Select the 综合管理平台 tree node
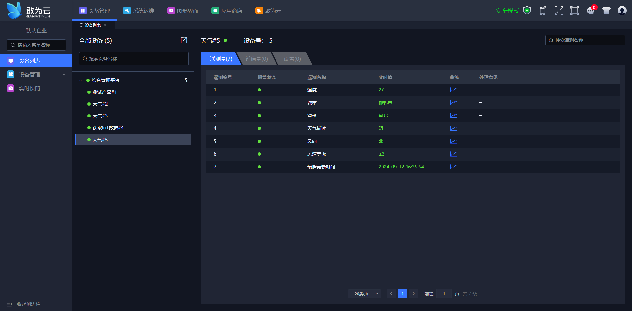 click(x=106, y=80)
